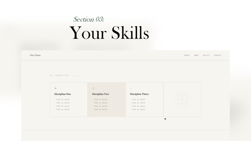Select the Discipline Two heading
This screenshot has height=141, width=251.
[x=101, y=94]
